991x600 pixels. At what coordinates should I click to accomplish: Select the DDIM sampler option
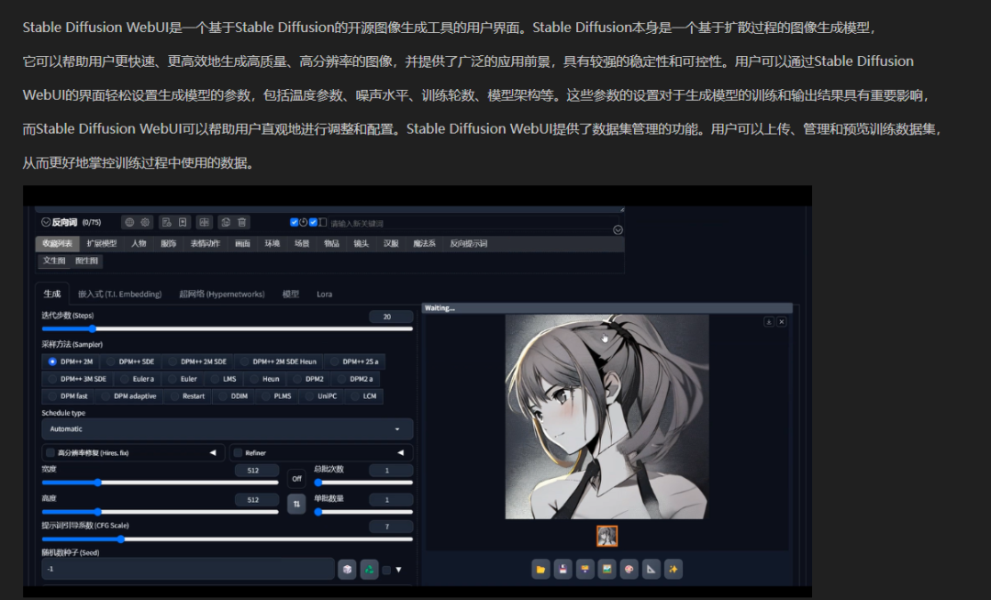[232, 396]
